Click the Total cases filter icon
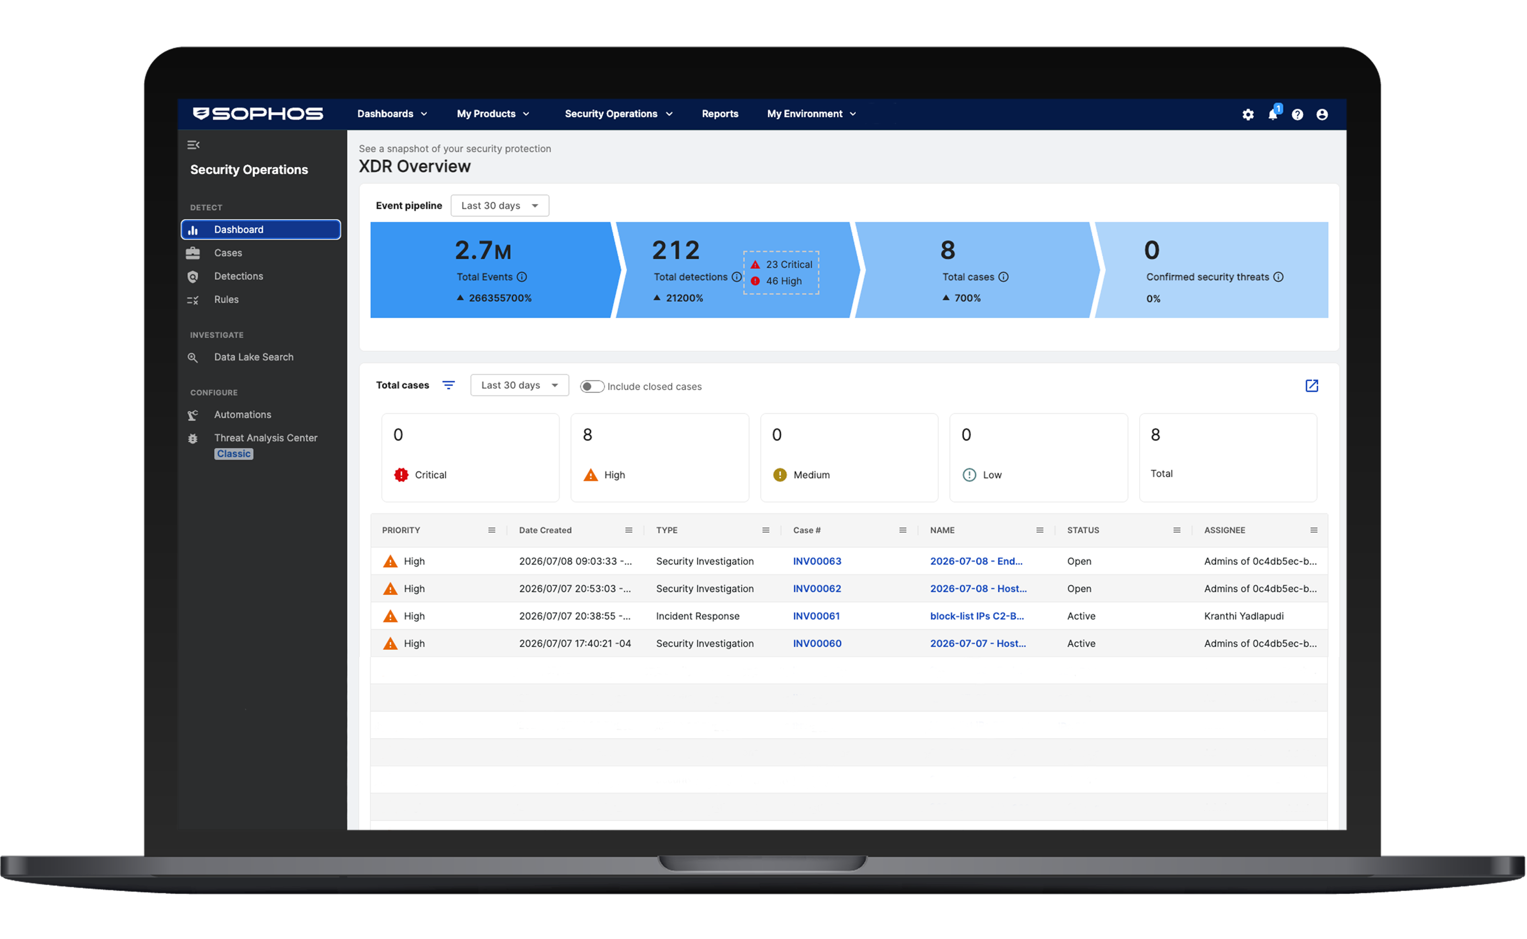This screenshot has height=939, width=1527. point(448,386)
